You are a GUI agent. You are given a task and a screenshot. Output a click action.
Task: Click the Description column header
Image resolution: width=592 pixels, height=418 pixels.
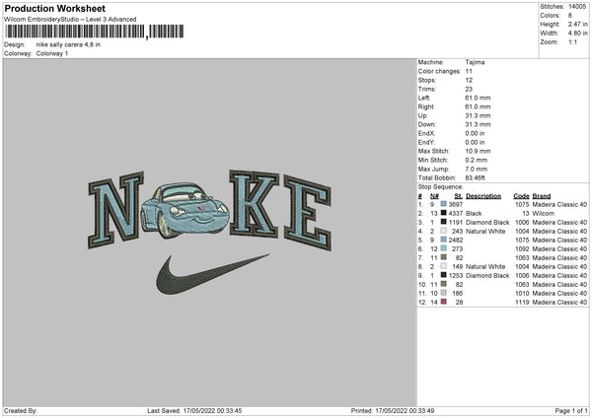pyautogui.click(x=483, y=196)
